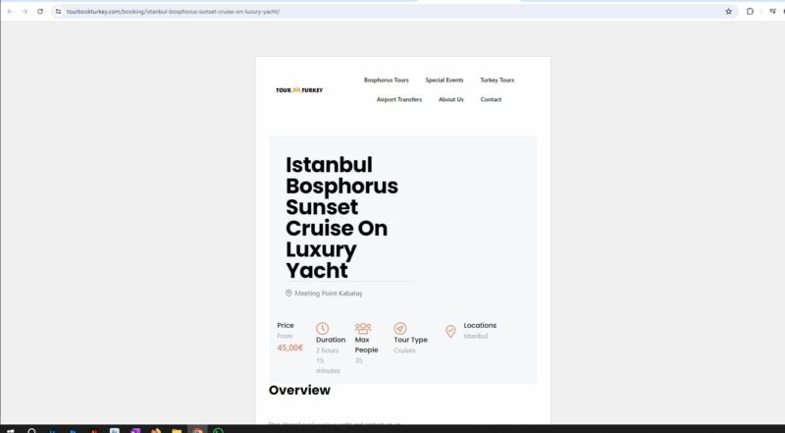Click the Locations pin icon
Viewport: 785px width, 433px height.
click(x=450, y=331)
